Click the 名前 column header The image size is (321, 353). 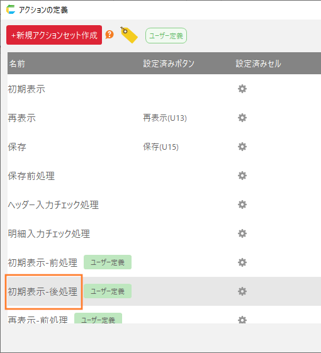pyautogui.click(x=17, y=64)
